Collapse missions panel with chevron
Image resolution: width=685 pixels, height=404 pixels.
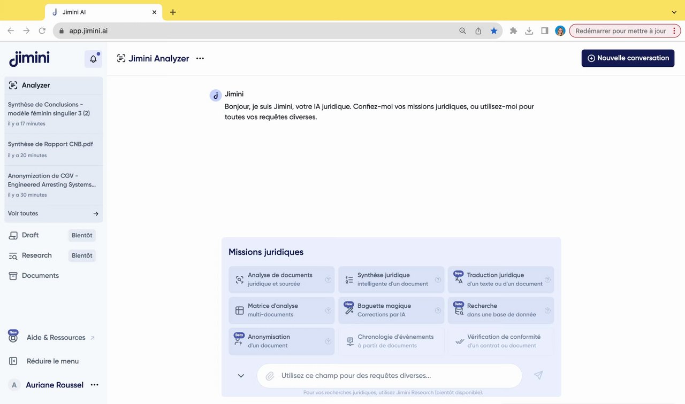(x=241, y=376)
